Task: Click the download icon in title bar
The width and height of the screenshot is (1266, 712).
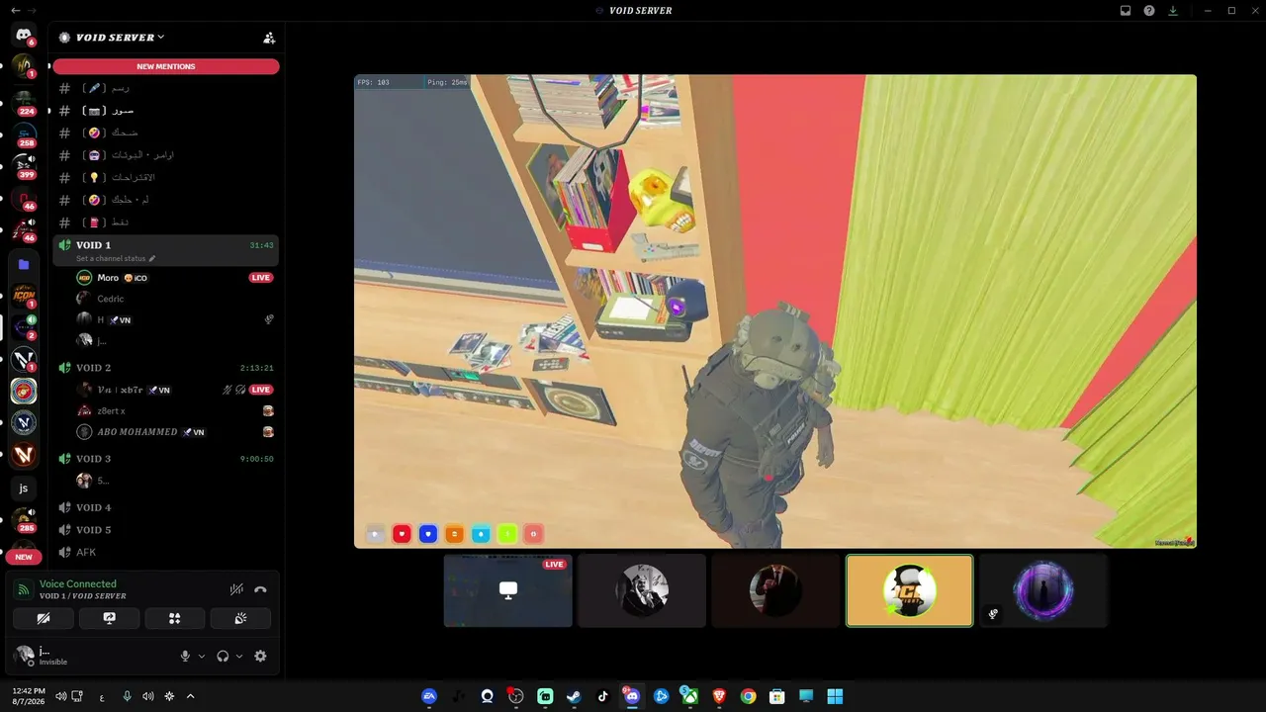Action: pyautogui.click(x=1173, y=11)
